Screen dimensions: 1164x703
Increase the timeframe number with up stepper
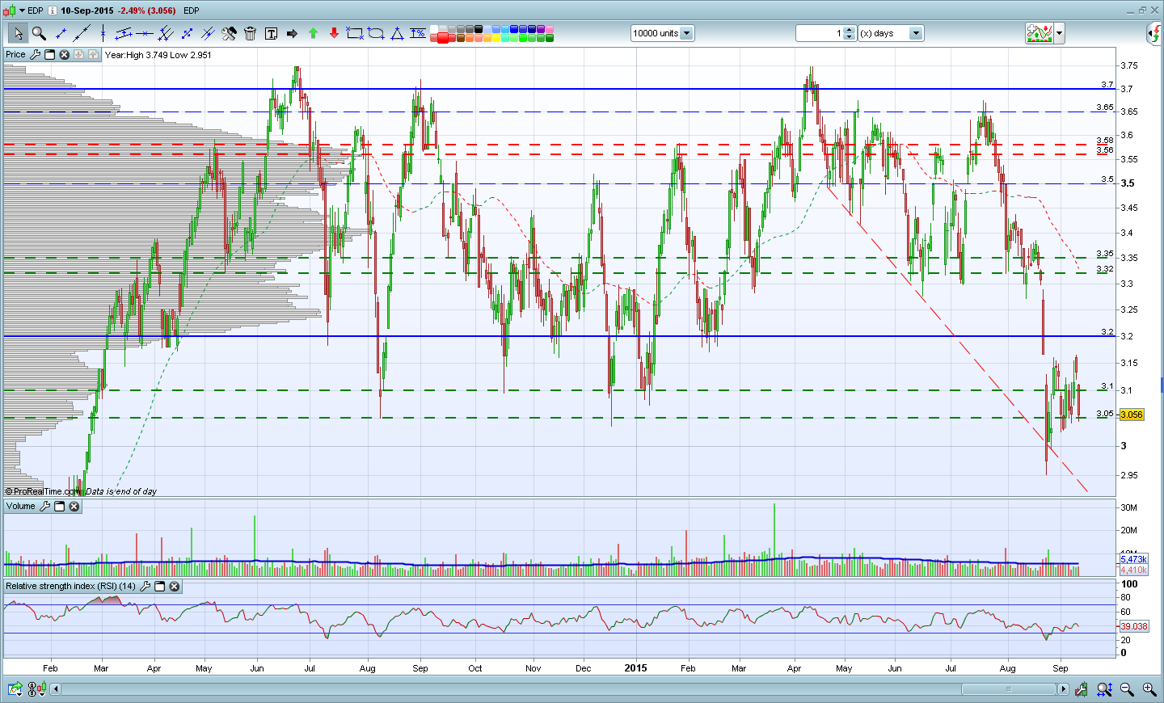coord(850,30)
